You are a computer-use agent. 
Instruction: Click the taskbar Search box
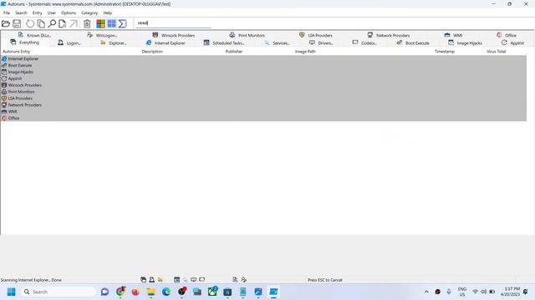click(59, 292)
